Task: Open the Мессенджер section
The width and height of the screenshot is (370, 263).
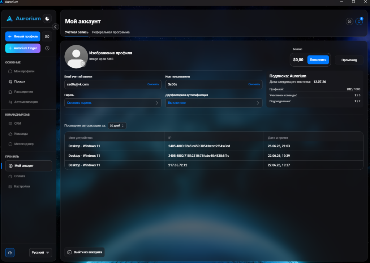Action: [24, 144]
